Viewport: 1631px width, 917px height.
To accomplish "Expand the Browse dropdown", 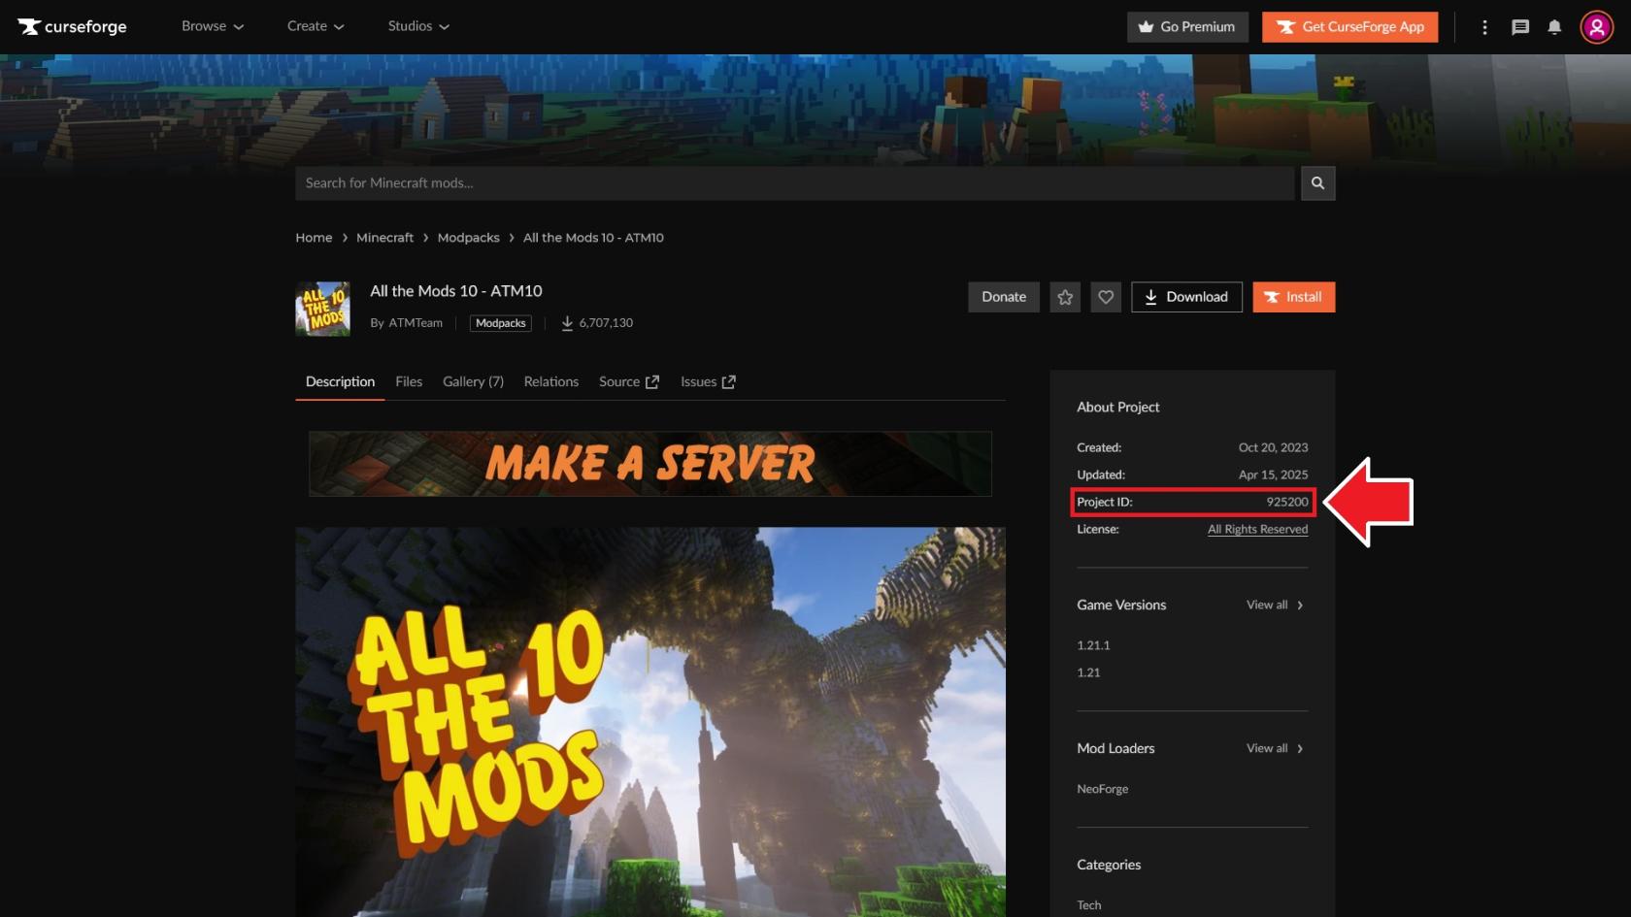I will point(213,26).
